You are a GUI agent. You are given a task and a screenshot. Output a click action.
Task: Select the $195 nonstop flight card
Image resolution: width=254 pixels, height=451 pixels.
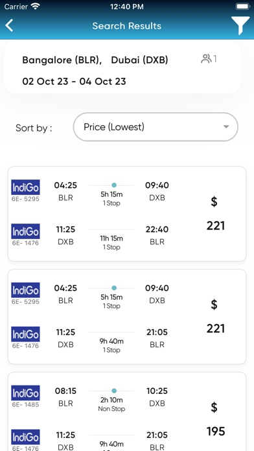coord(127,411)
